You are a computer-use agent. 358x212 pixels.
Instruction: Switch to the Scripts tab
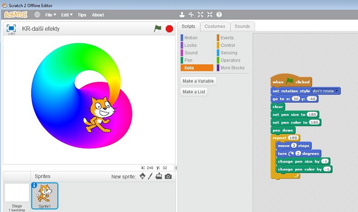click(188, 26)
